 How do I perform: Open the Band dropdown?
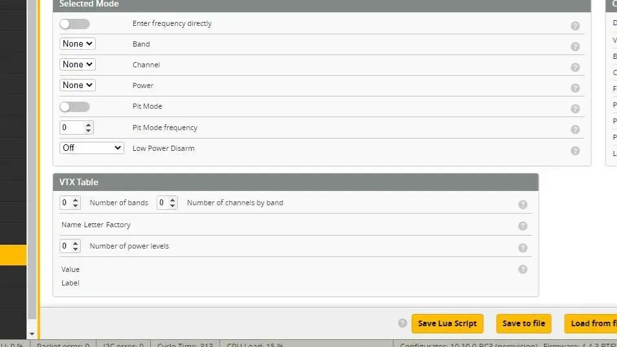(x=78, y=44)
